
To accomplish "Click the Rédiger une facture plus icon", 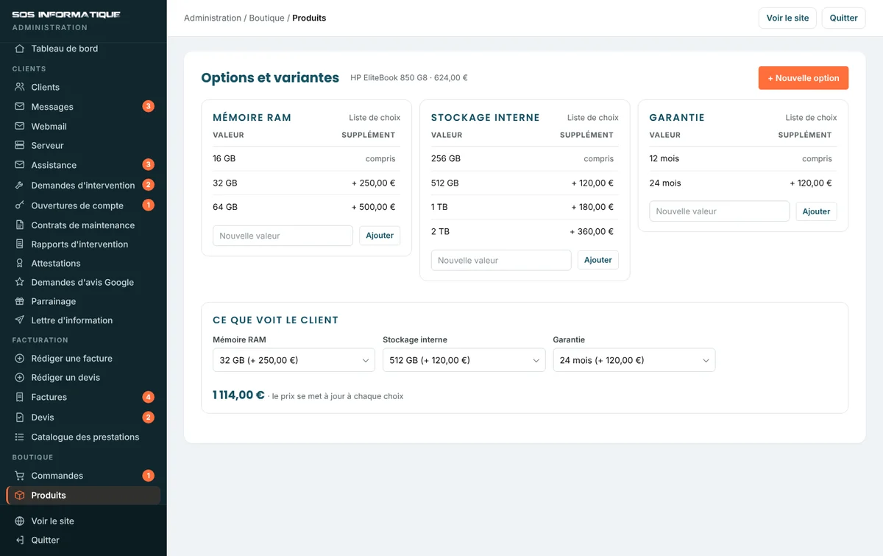I will (20, 359).
